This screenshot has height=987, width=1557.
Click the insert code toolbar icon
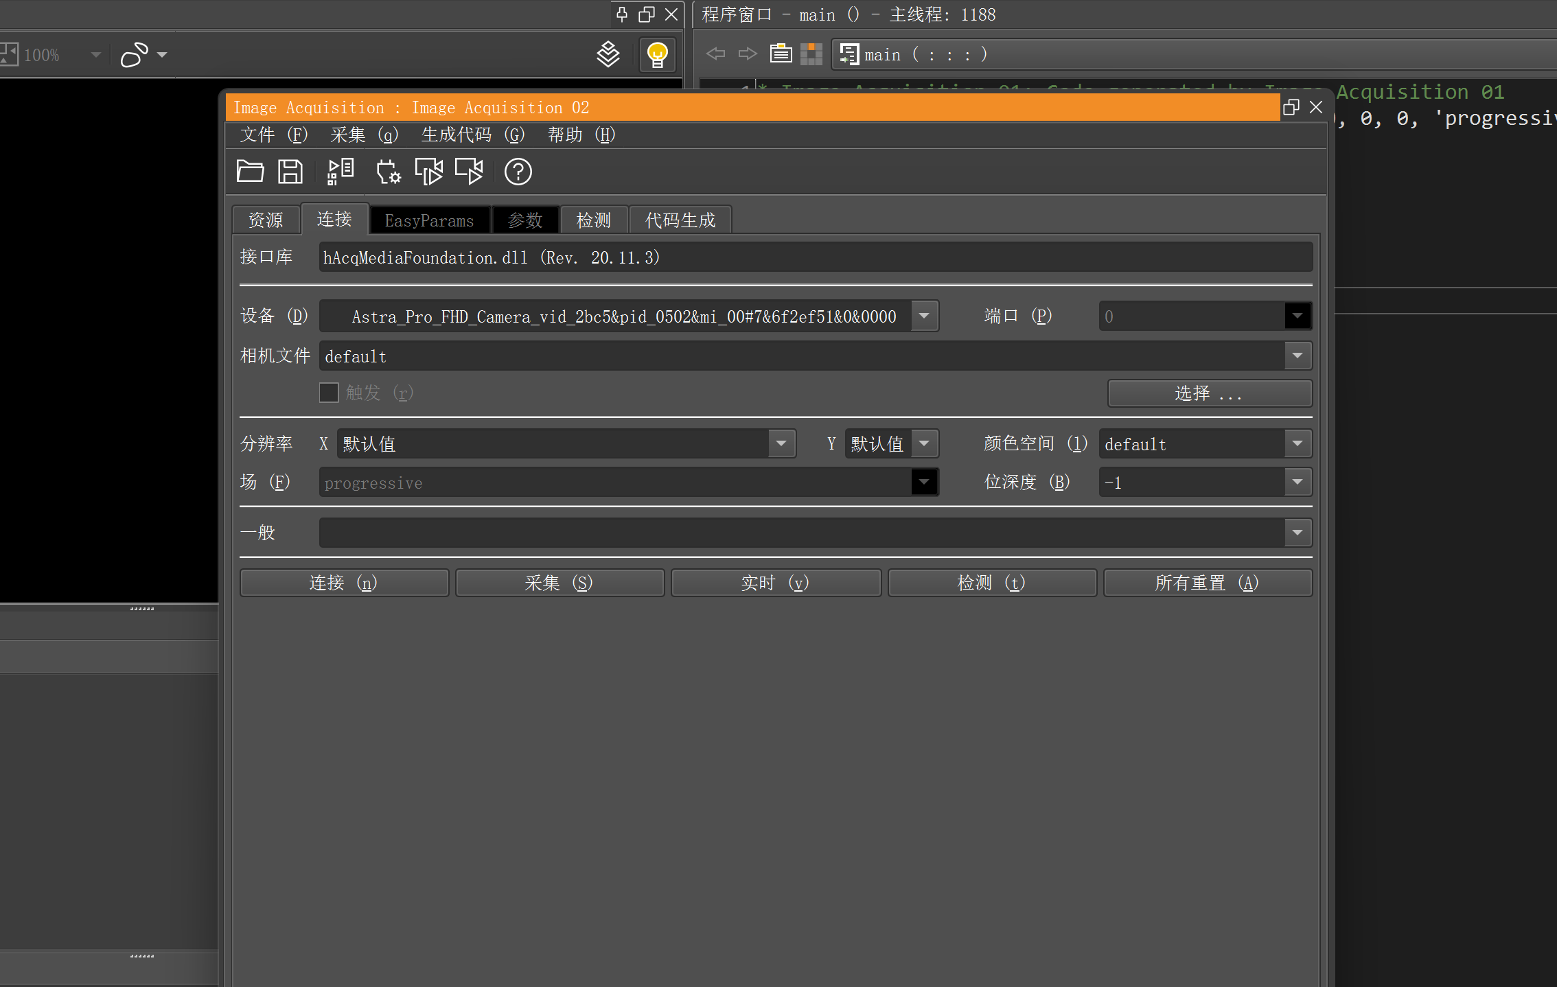click(x=340, y=172)
